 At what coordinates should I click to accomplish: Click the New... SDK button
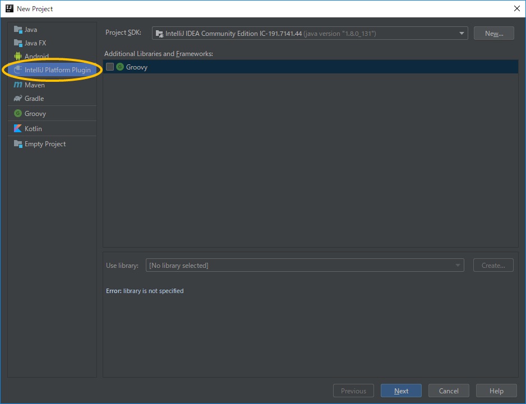tap(494, 33)
